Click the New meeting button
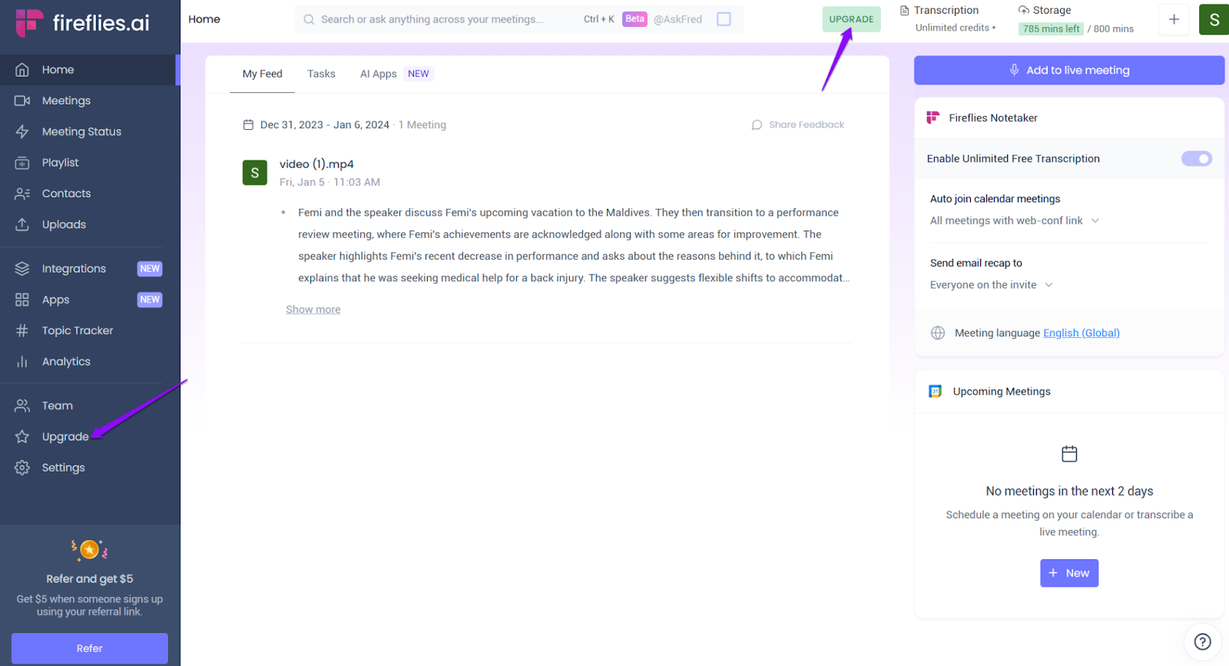The width and height of the screenshot is (1229, 666). (1069, 573)
